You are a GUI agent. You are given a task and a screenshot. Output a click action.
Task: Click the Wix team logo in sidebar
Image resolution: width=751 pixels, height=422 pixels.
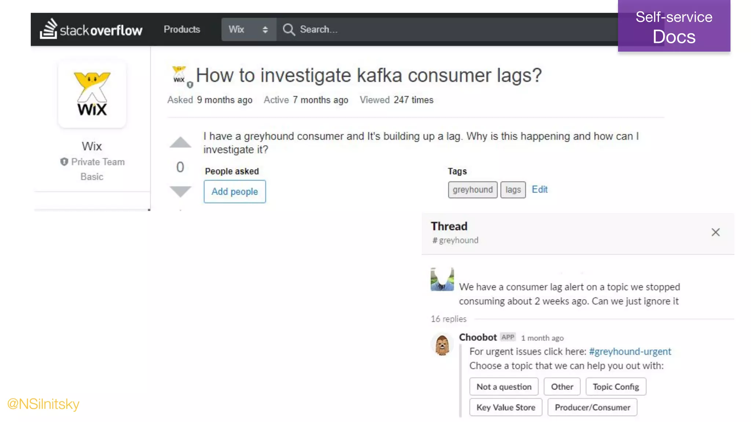(x=92, y=94)
